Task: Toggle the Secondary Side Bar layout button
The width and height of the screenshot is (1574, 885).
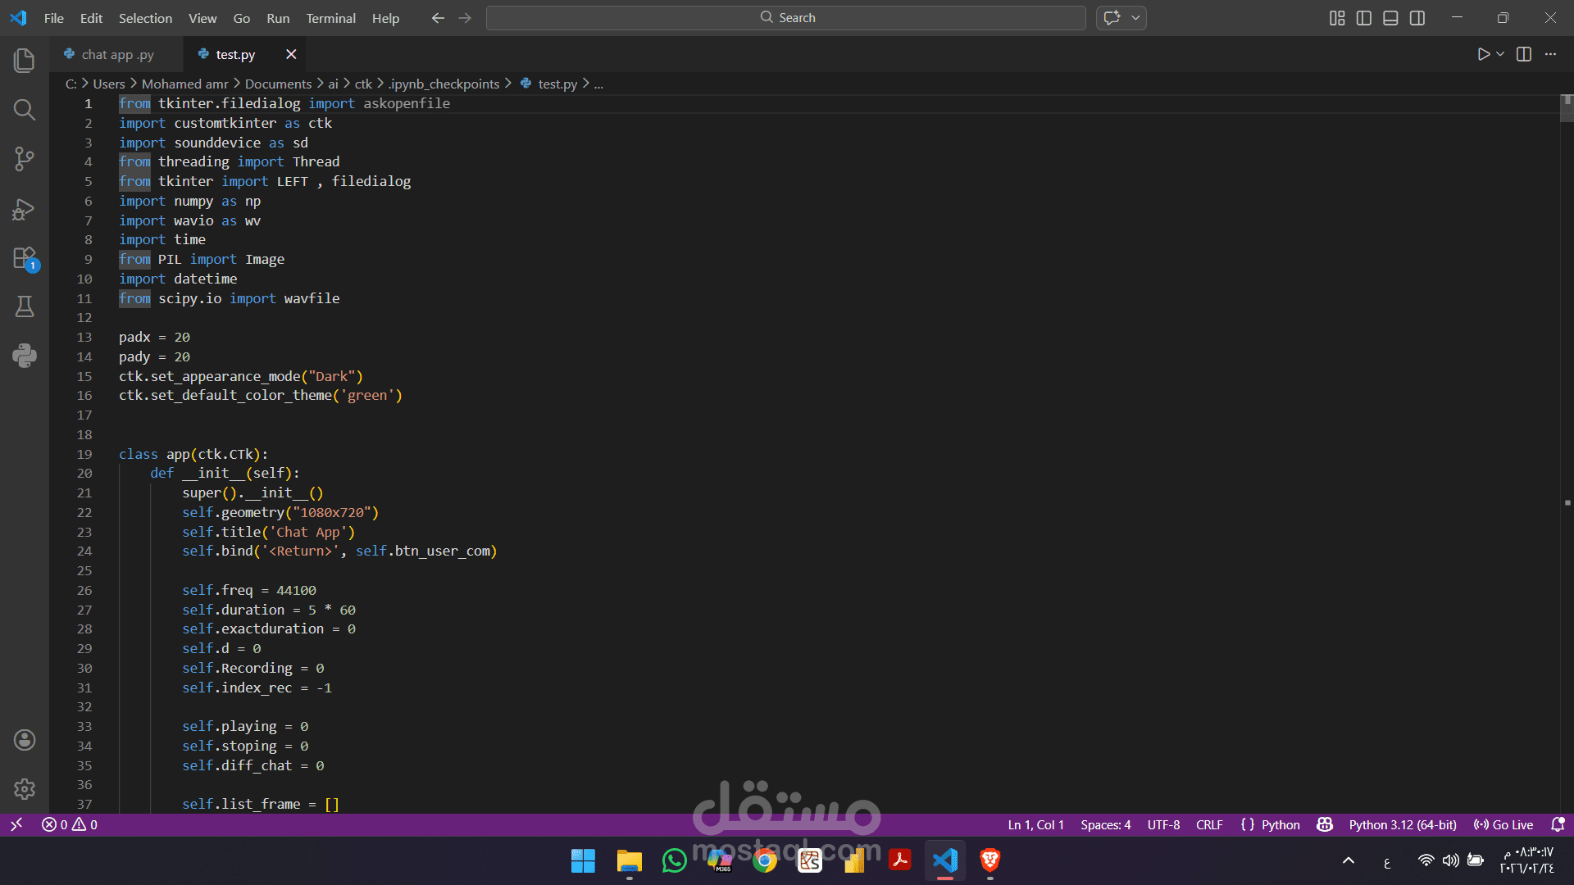Action: tap(1417, 18)
